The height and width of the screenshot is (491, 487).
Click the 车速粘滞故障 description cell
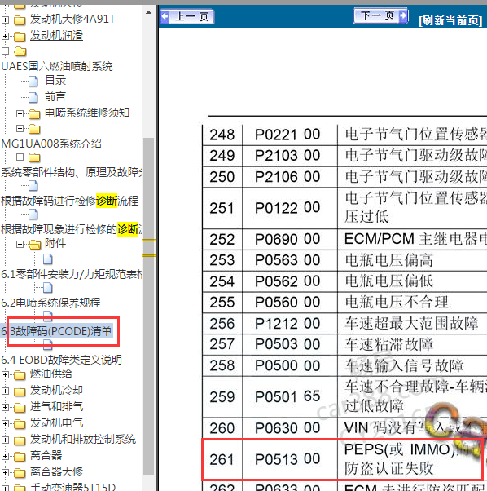point(412,344)
